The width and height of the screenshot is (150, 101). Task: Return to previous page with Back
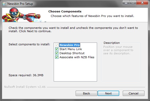(x=86, y=93)
